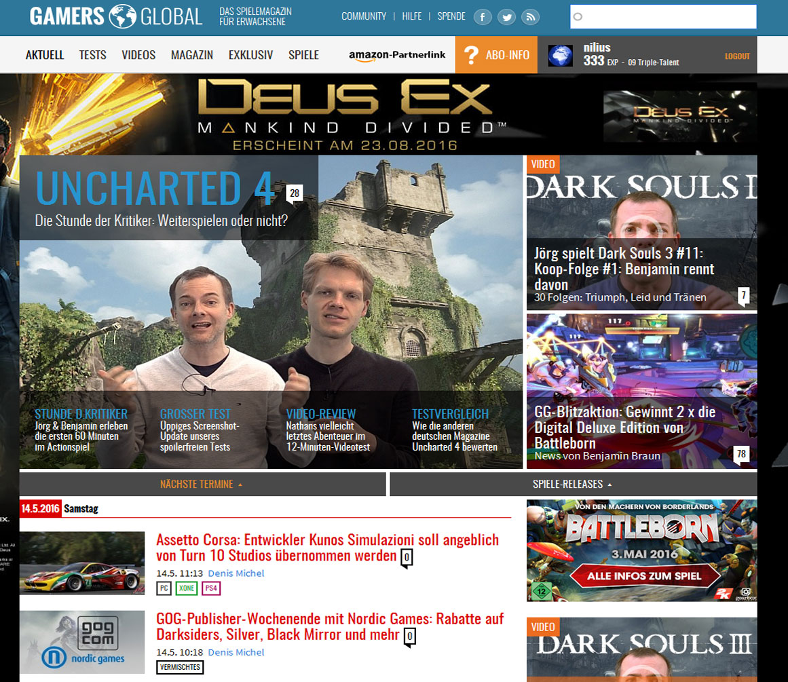The width and height of the screenshot is (788, 682).
Task: Open the GamersGlobal Twitter icon
Action: tap(506, 18)
